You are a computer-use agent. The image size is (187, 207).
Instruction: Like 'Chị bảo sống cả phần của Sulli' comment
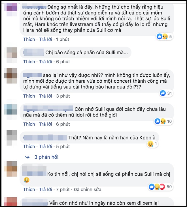point(29,62)
